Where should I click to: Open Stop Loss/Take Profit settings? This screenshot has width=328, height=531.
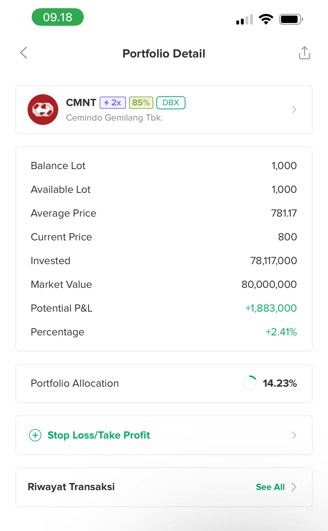tap(99, 435)
